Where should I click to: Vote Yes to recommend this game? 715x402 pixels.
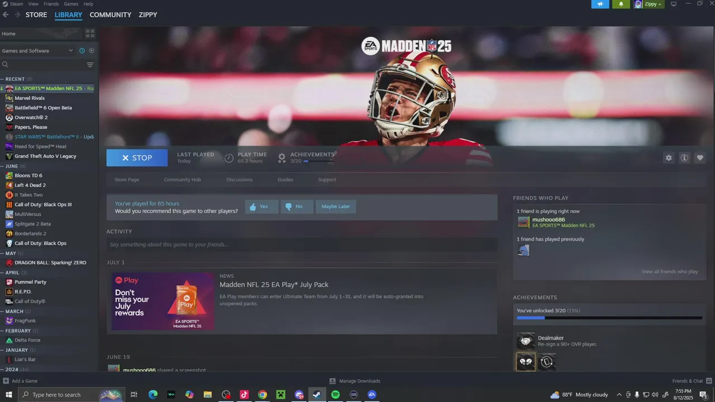pyautogui.click(x=261, y=207)
